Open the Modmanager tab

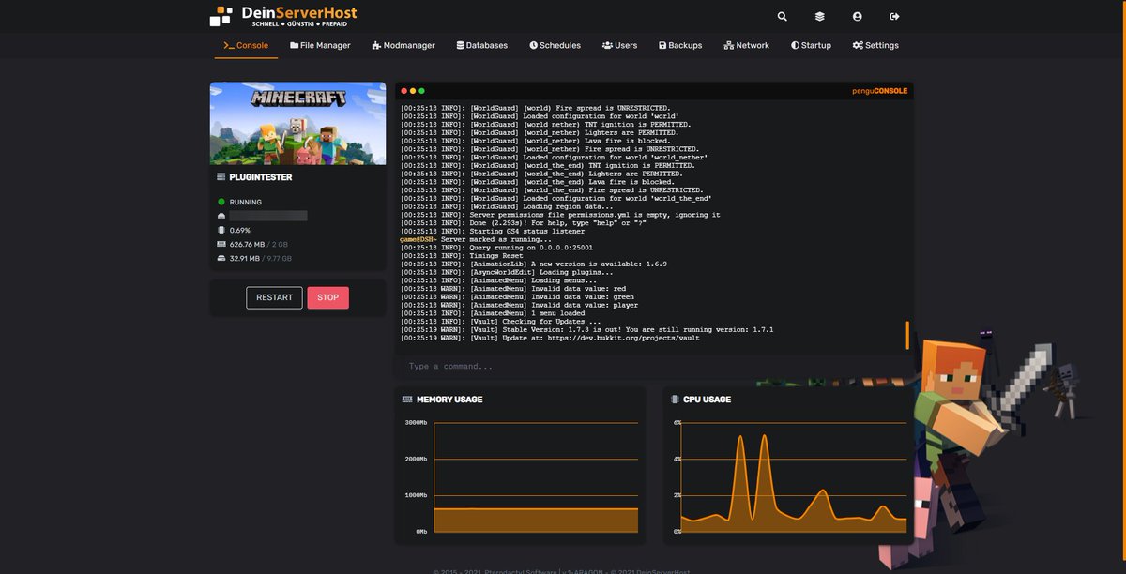pos(403,45)
